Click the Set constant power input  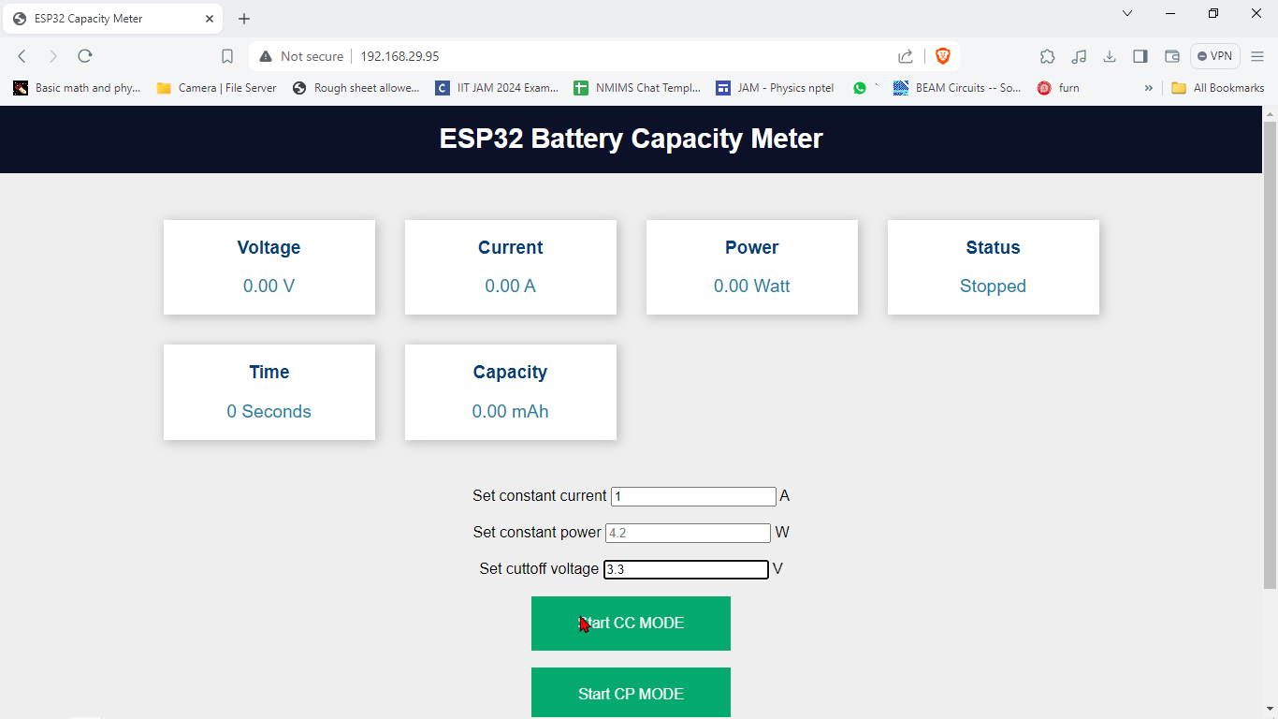(688, 533)
